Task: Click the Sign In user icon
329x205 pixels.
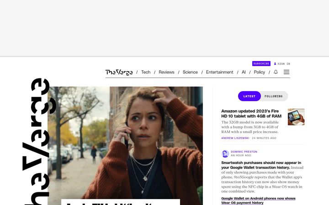Action: (x=275, y=64)
